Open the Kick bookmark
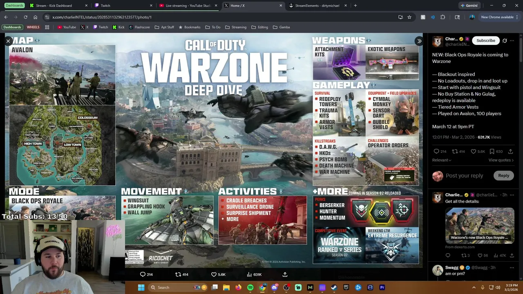The width and height of the screenshot is (523, 294). point(118,27)
